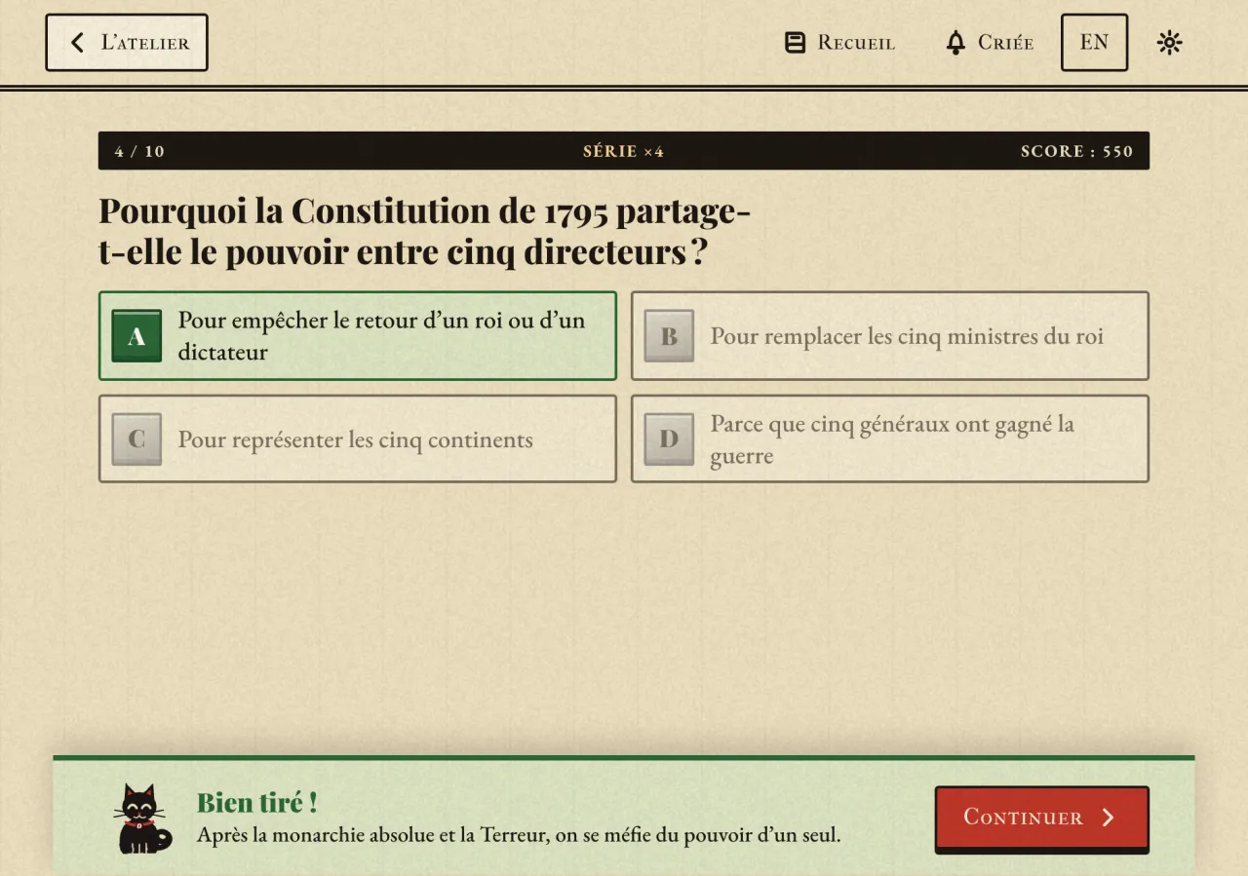Open the Criée notifications

[x=990, y=43]
